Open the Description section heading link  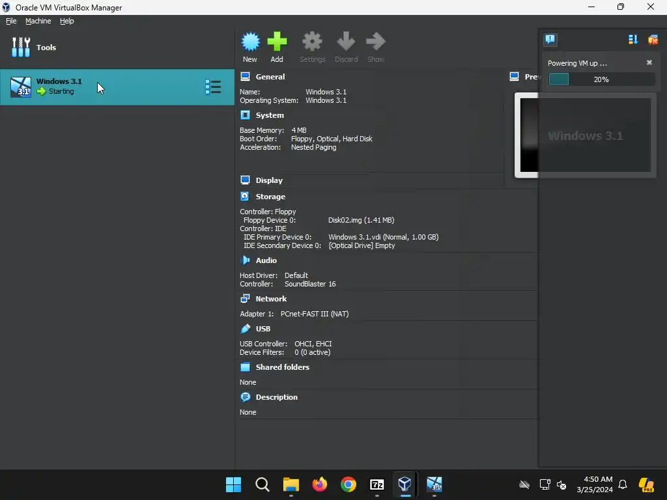(x=276, y=397)
